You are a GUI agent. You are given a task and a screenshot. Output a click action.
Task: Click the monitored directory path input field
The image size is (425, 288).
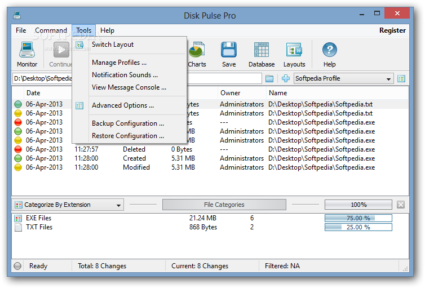137,78
